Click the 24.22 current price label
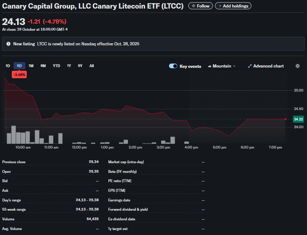 pyautogui.click(x=298, y=119)
